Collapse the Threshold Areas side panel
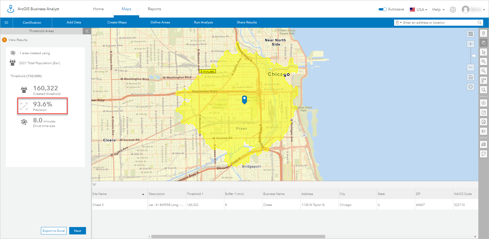489x239 pixels. click(87, 31)
